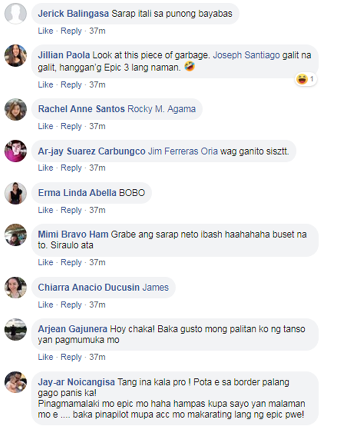Click Jillian Paola's avatar photo

[15, 56]
